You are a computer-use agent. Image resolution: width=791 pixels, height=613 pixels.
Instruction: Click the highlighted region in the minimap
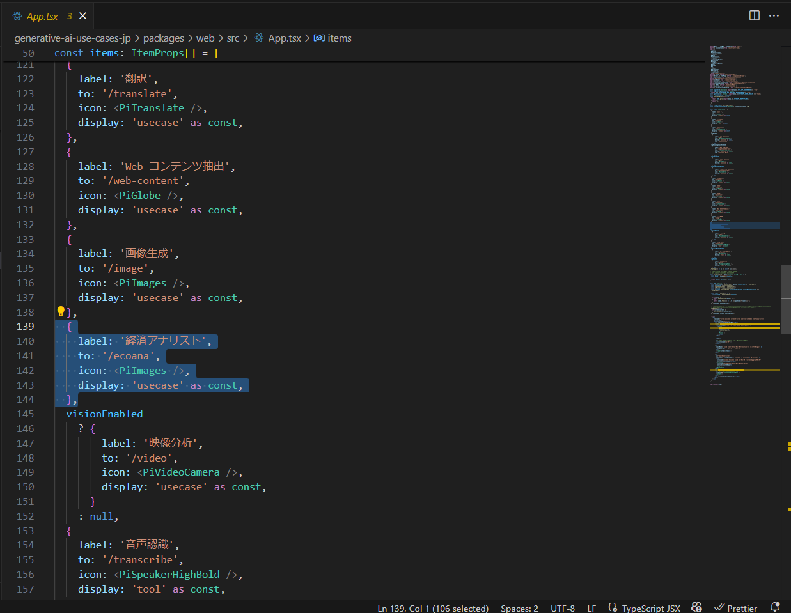pos(744,226)
